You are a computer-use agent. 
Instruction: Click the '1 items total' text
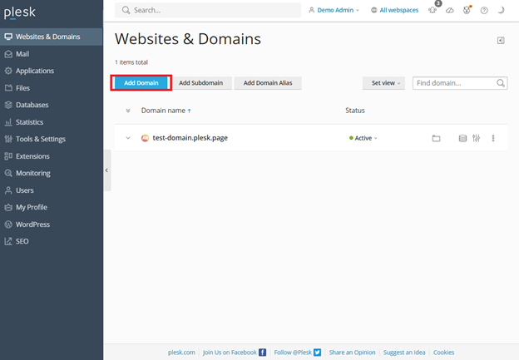pos(131,62)
